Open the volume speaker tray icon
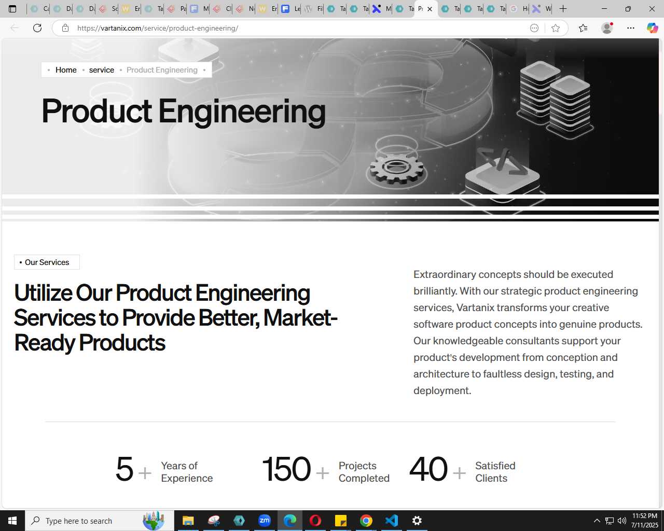664x531 pixels. (x=622, y=521)
